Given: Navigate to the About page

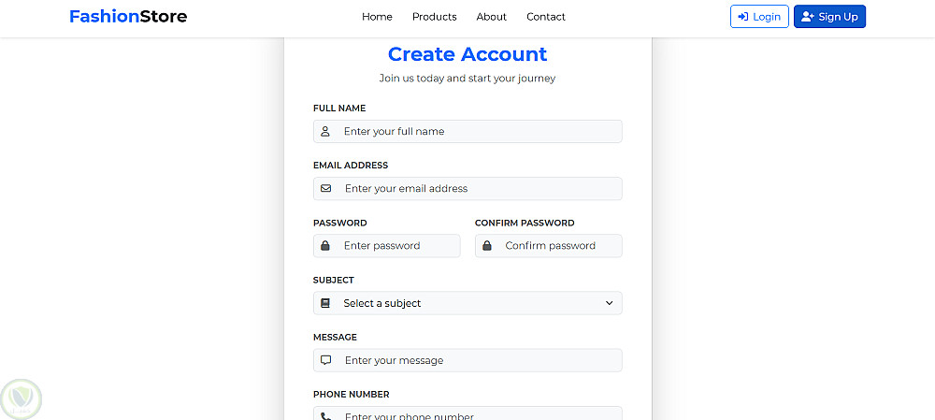Looking at the screenshot, I should (x=491, y=17).
